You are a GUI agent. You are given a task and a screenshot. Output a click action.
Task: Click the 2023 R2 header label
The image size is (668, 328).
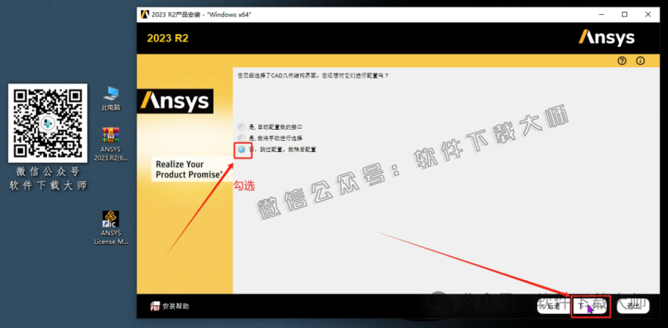click(x=168, y=38)
